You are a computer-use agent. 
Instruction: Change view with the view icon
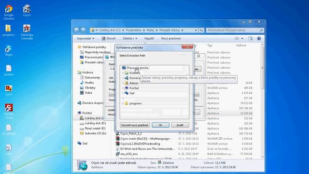[x=237, y=39]
